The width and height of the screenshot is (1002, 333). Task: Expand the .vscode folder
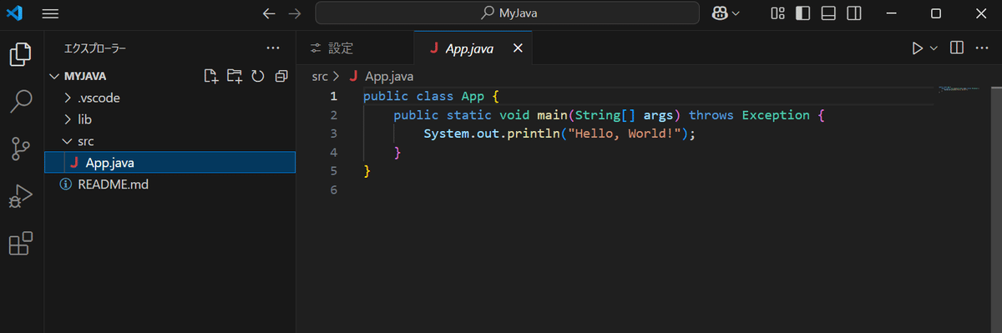(x=170, y=98)
